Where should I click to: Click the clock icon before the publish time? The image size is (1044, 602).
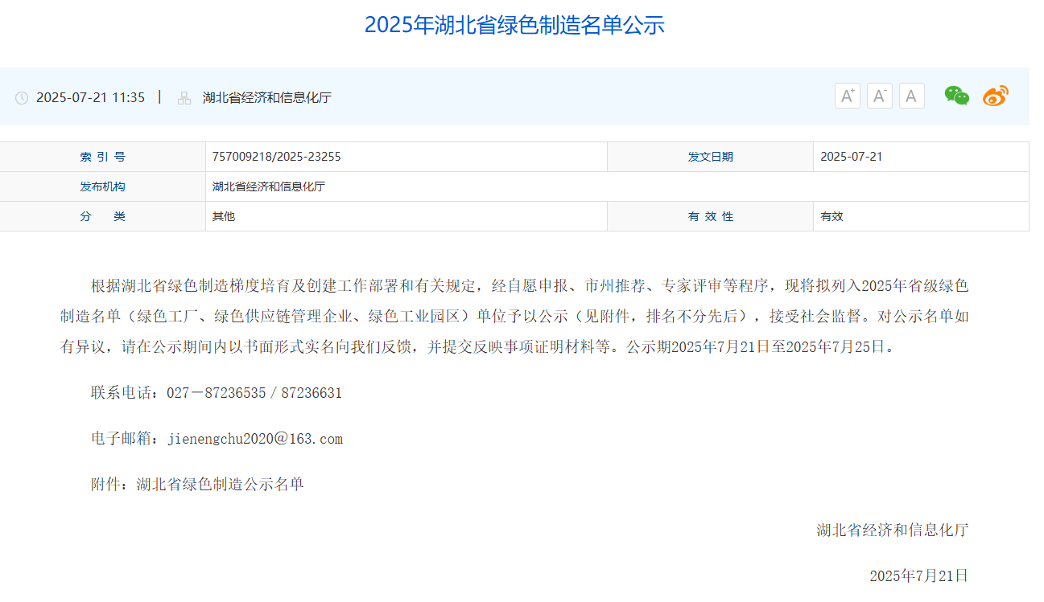coord(22,96)
